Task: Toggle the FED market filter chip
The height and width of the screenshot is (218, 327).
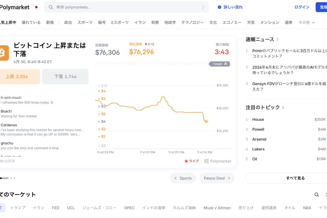Action: click(x=55, y=208)
